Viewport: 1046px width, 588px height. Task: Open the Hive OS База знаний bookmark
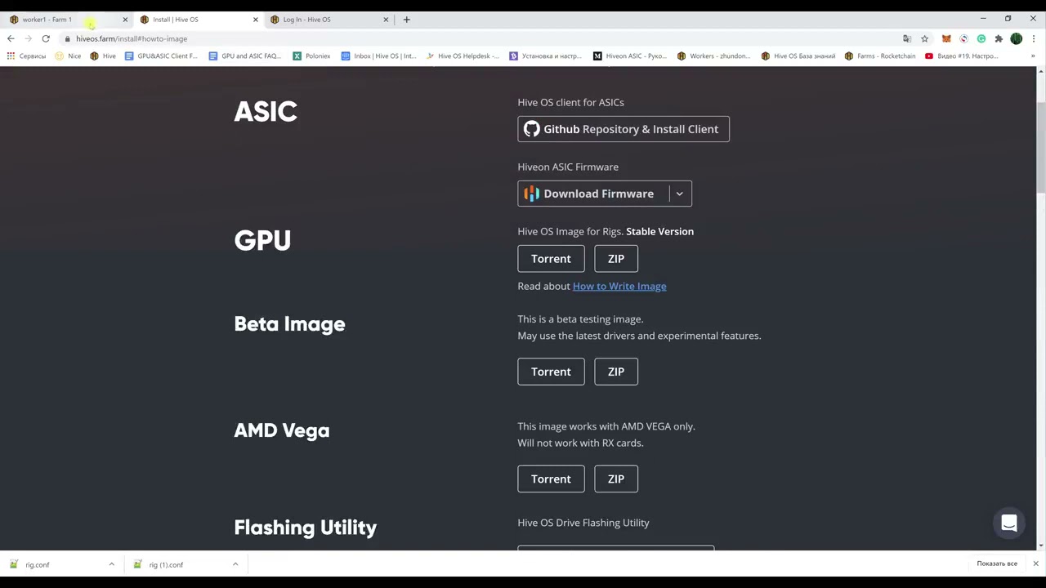pos(798,56)
